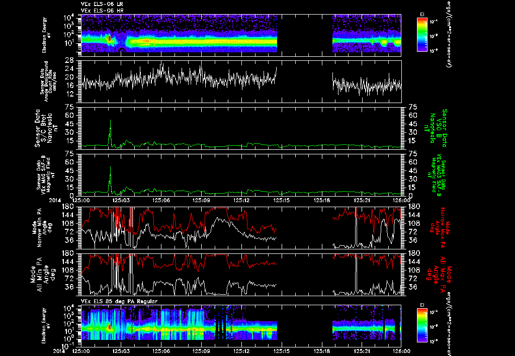This screenshot has height=356, width=515.
Task: Select the ELS-06 spectrogram's "Electron Energy eV" axis label
Action: [47, 35]
